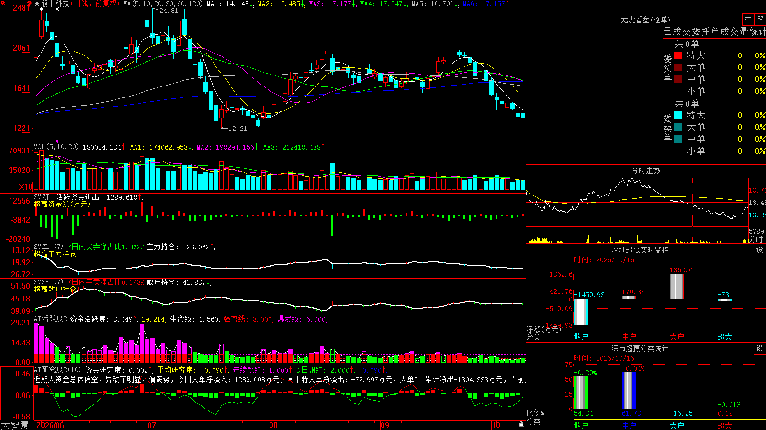Click the red 特大 buy-order color swatch
This screenshot has width=766, height=430.
(x=678, y=55)
